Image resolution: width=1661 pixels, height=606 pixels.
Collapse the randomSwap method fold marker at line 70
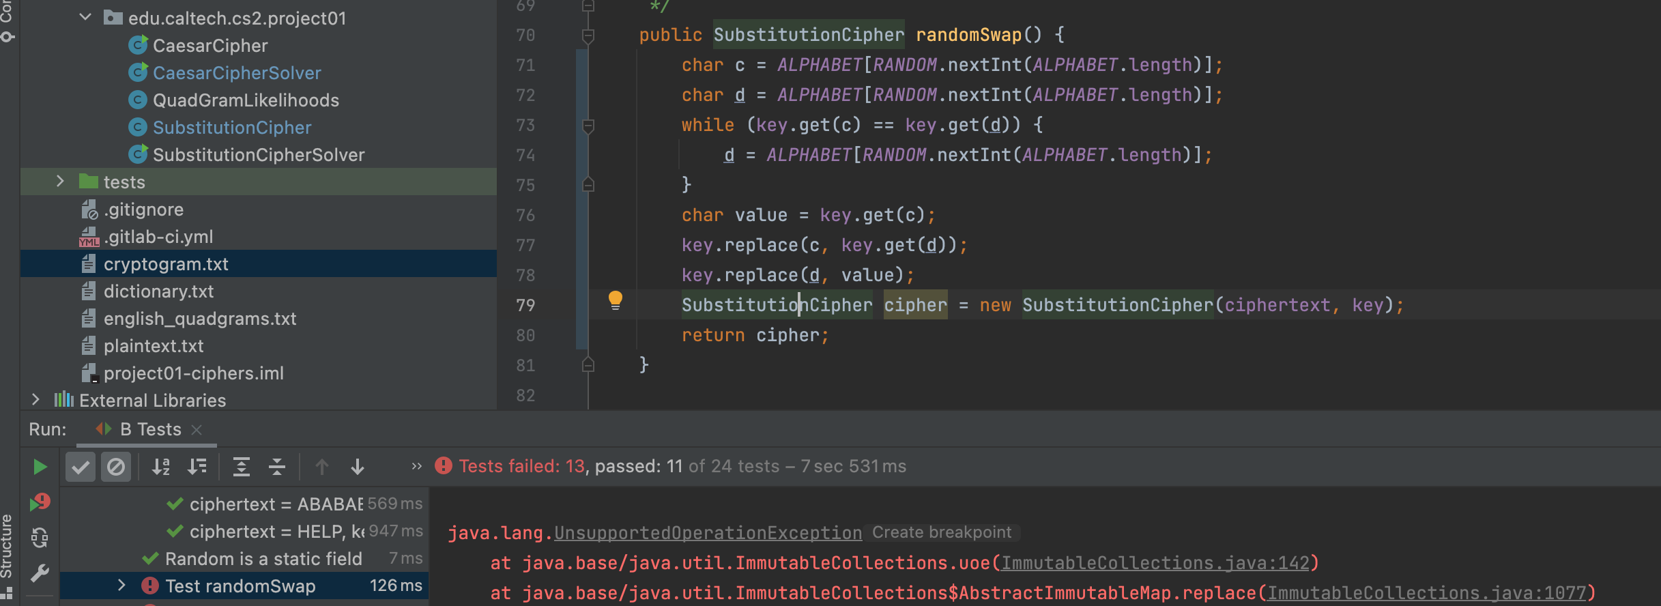(588, 35)
